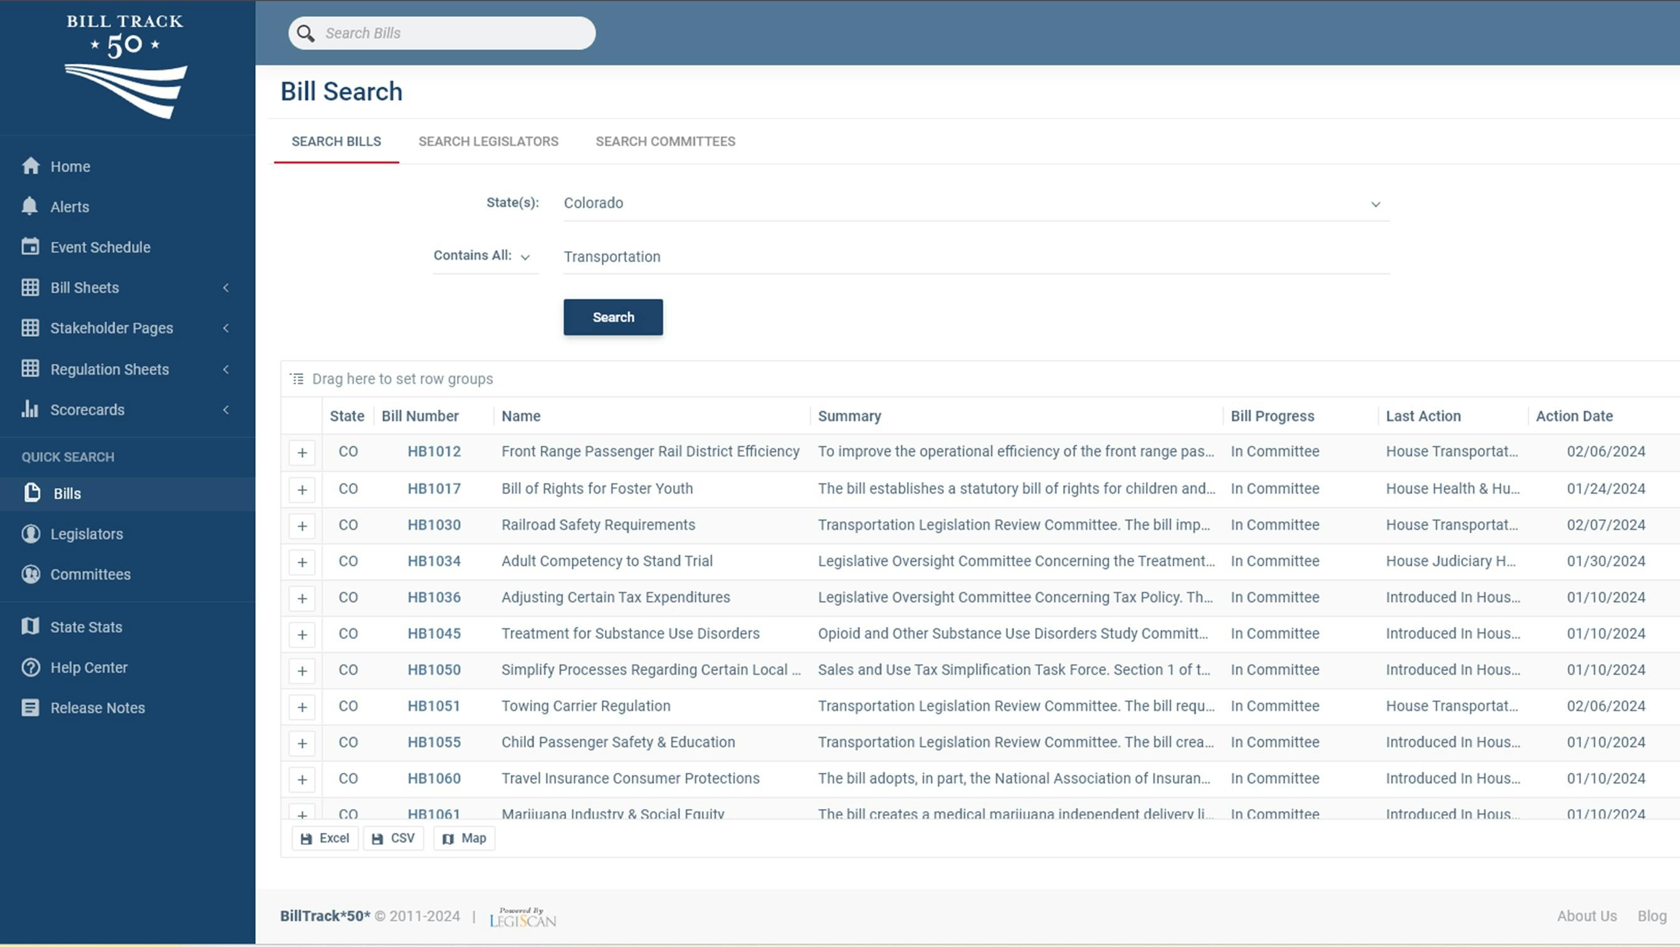Open Release Notes
Viewport: 1680px width, 947px height.
pos(97,707)
